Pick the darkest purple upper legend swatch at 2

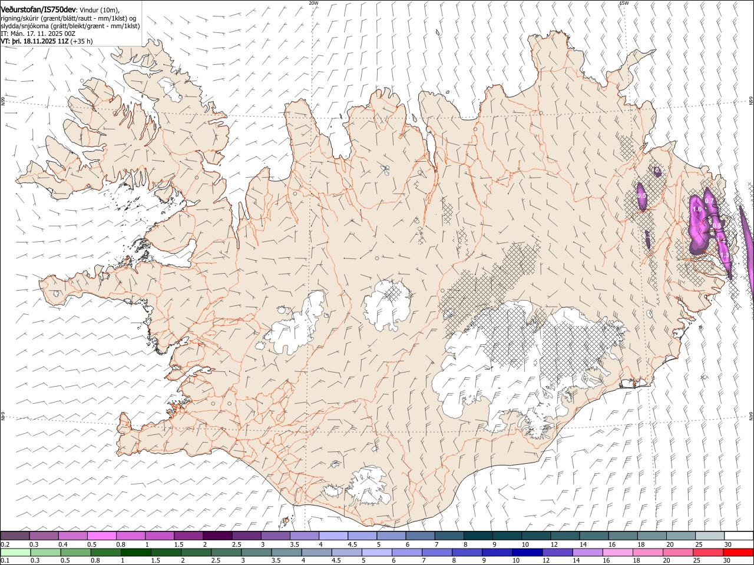point(217,536)
